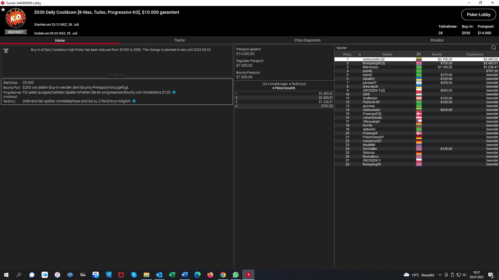Open GG poker app in taskbar

(x=83, y=275)
